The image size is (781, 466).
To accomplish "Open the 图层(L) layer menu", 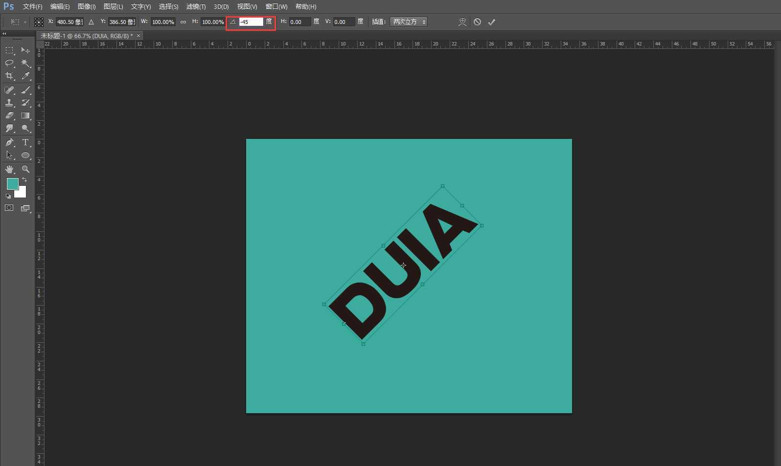I will point(113,7).
